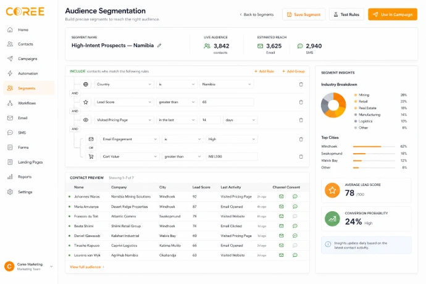Click the Conversion Probability chart badge
This screenshot has height=284, width=426.
(x=332, y=219)
